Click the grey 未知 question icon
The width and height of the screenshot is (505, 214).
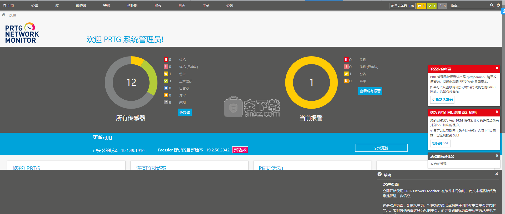tap(166, 102)
